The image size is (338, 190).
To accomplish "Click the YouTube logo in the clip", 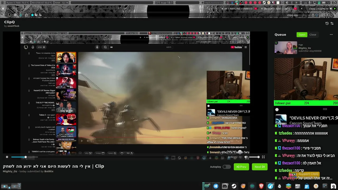I will (x=236, y=47).
